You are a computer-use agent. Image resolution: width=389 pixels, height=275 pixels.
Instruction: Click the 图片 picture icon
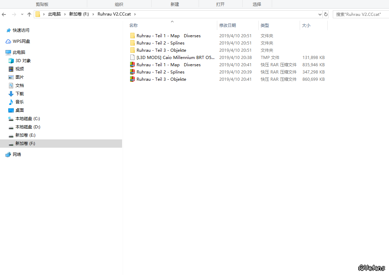pos(11,77)
